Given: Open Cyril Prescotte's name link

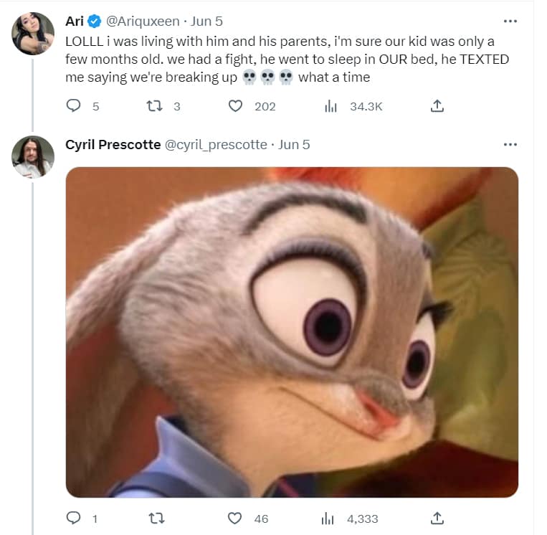Looking at the screenshot, I should click(113, 145).
